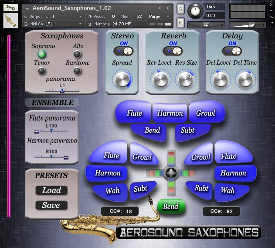Click the Del Level knob
Image resolution: width=275 pixels, height=248 pixels.
click(x=220, y=79)
